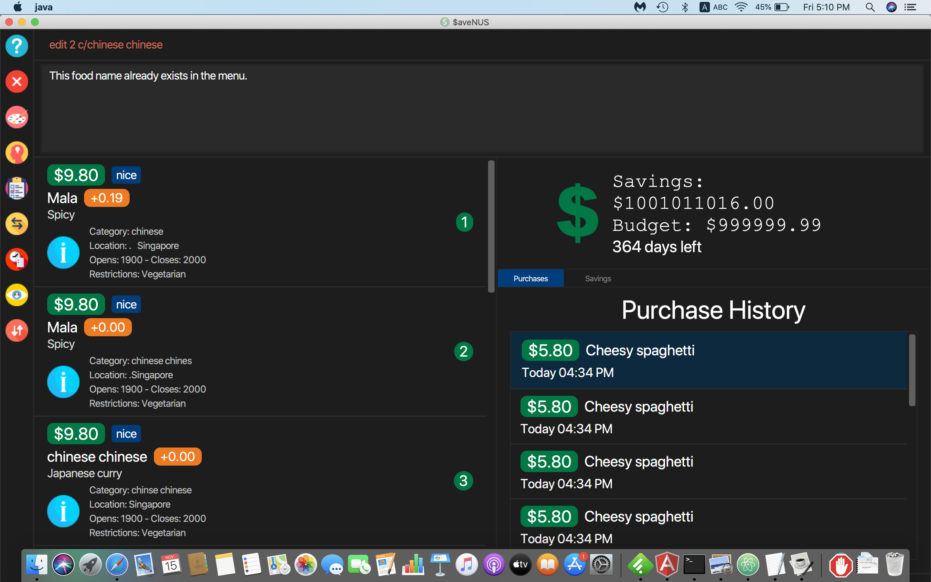Screen dimensions: 931x582
Task: Click the orange +0.19 tag on Mala
Action: (107, 198)
